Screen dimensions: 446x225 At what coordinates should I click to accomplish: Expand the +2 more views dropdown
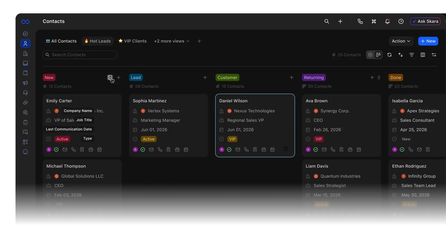point(172,41)
